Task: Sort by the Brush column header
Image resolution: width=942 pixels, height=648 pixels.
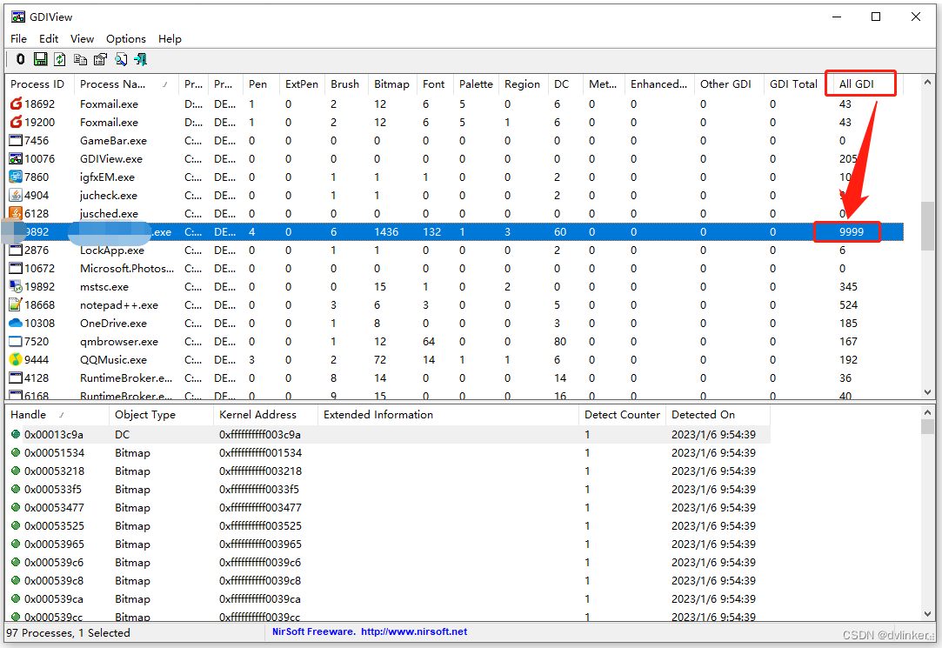Action: [347, 84]
